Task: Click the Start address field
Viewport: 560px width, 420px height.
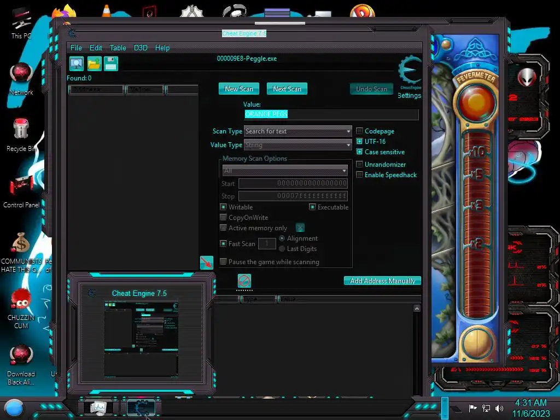Action: [293, 183]
